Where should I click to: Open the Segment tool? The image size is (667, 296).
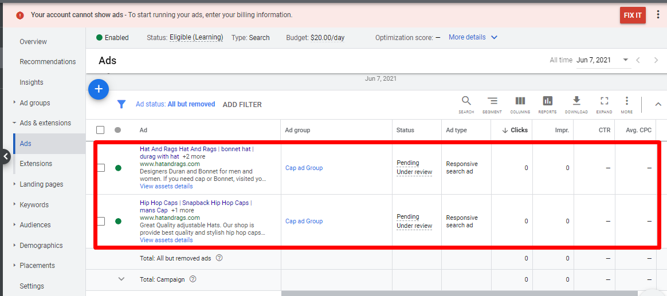tap(492, 104)
